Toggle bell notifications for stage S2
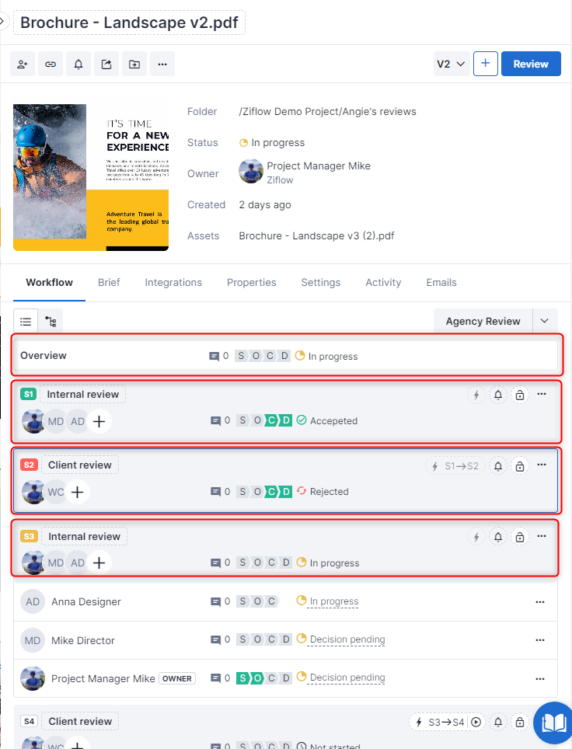The width and height of the screenshot is (572, 749). point(498,466)
